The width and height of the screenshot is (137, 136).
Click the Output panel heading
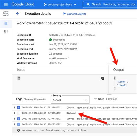coord(119,70)
